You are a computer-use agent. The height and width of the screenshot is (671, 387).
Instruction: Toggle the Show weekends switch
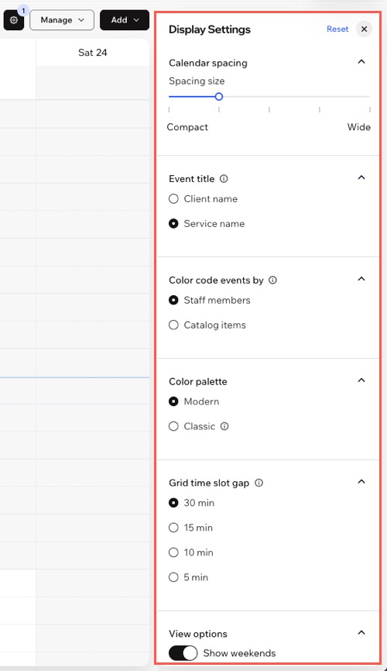click(183, 653)
